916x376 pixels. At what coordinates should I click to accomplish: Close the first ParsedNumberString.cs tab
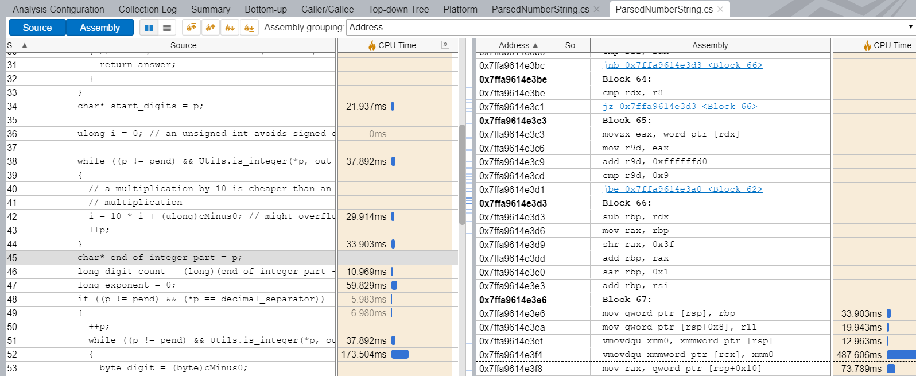tap(597, 9)
